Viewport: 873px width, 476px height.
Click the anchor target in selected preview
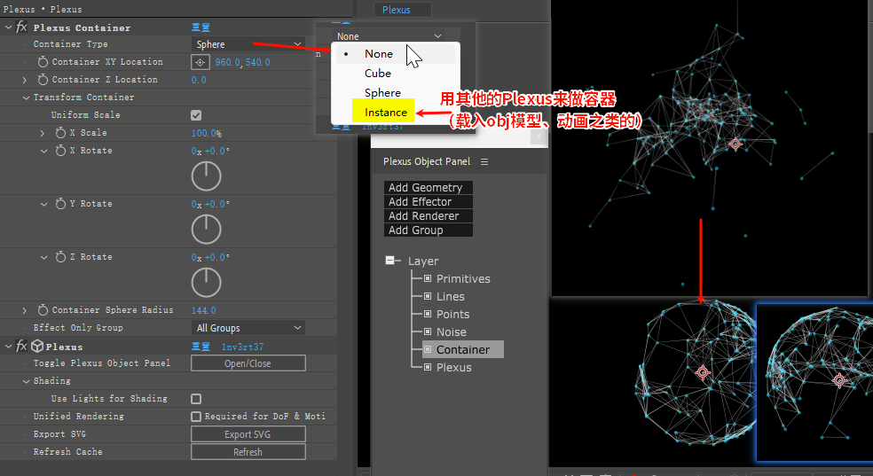[x=839, y=380]
